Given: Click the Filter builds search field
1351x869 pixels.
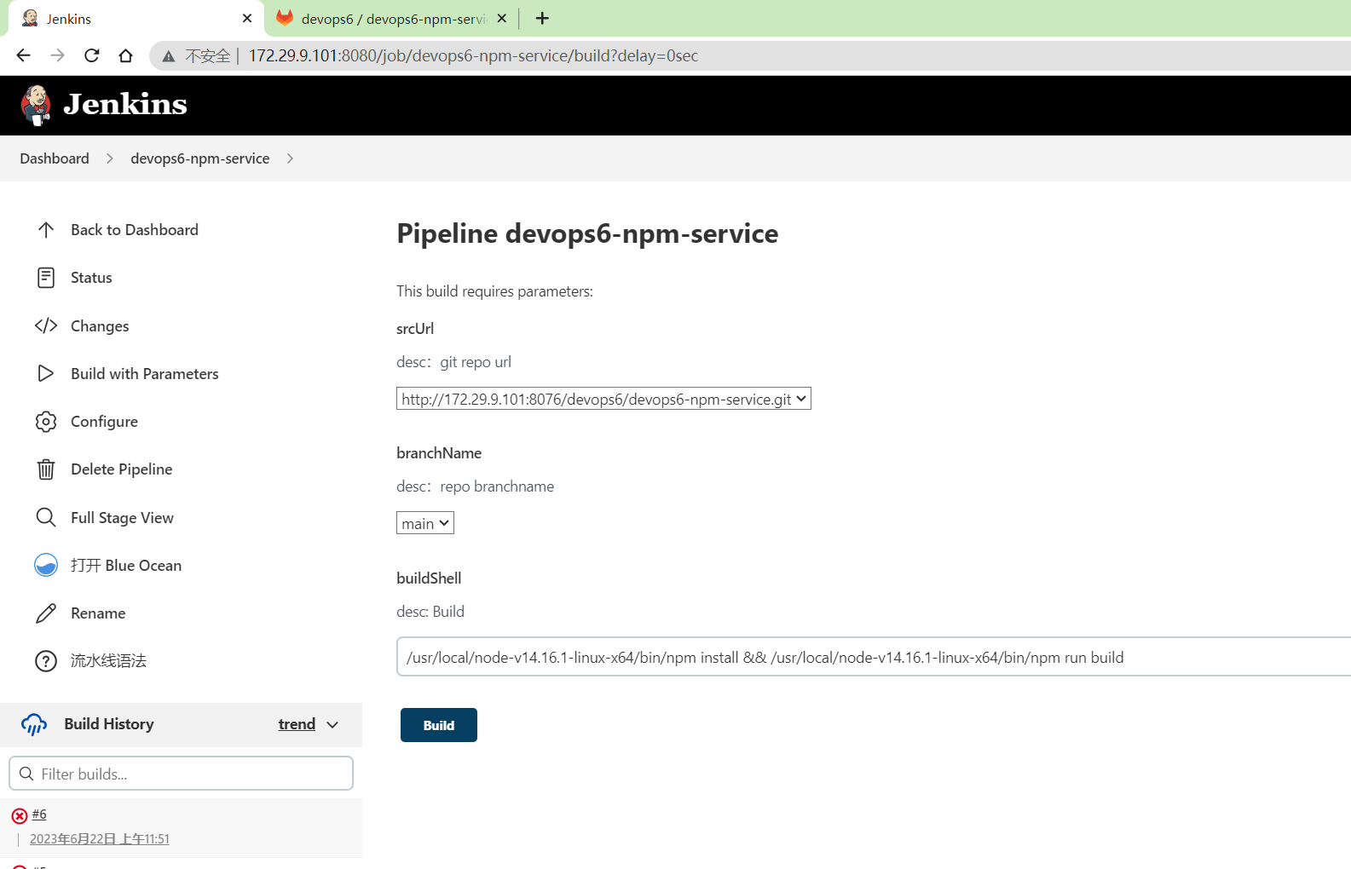Looking at the screenshot, I should click(181, 774).
